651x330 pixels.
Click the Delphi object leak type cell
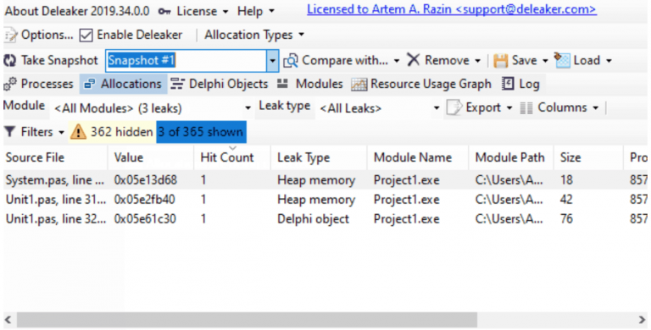tap(313, 219)
